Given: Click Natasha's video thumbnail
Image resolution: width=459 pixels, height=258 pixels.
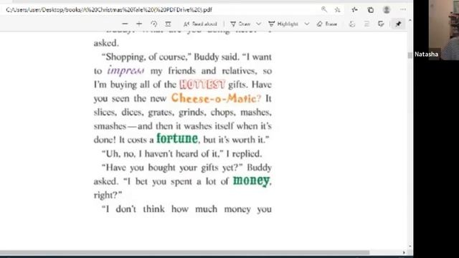Looking at the screenshot, I should (436, 30).
